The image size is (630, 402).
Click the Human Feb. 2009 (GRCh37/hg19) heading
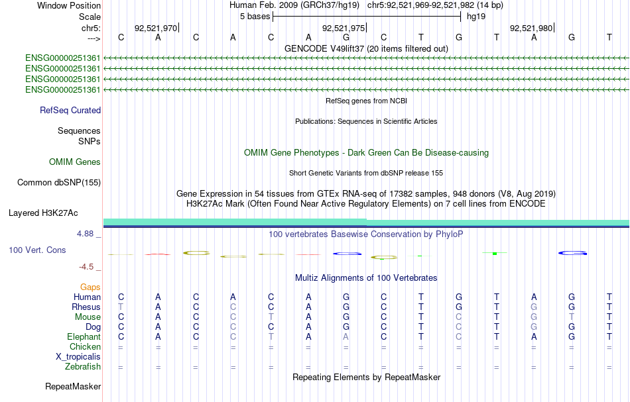coord(295,5)
